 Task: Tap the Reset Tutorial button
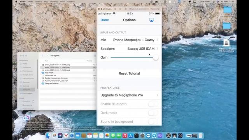[x=129, y=73]
